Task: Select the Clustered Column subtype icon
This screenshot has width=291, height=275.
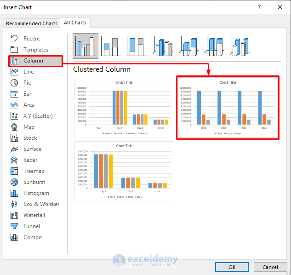Action: click(x=86, y=46)
